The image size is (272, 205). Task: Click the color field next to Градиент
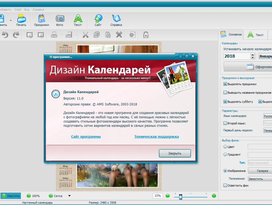tap(260, 155)
